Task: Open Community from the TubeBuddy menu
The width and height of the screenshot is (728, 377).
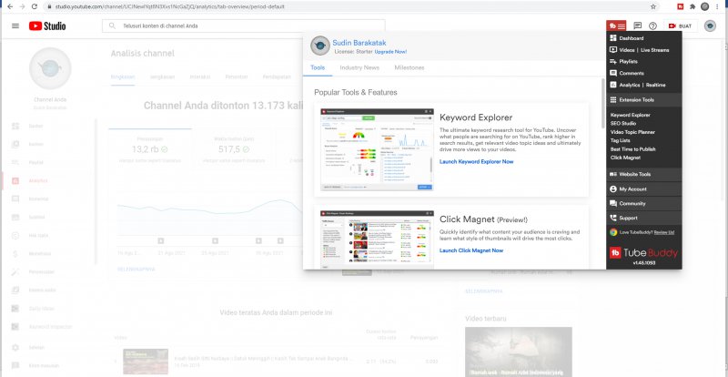Action: coord(632,203)
